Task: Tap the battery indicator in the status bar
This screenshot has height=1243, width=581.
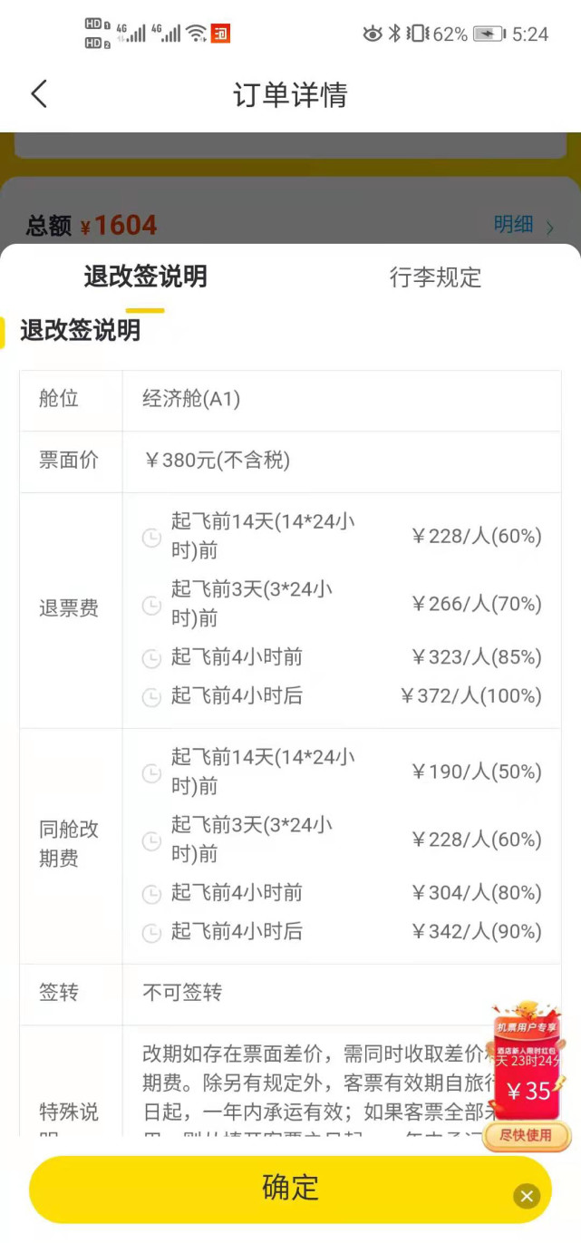Action: [487, 34]
